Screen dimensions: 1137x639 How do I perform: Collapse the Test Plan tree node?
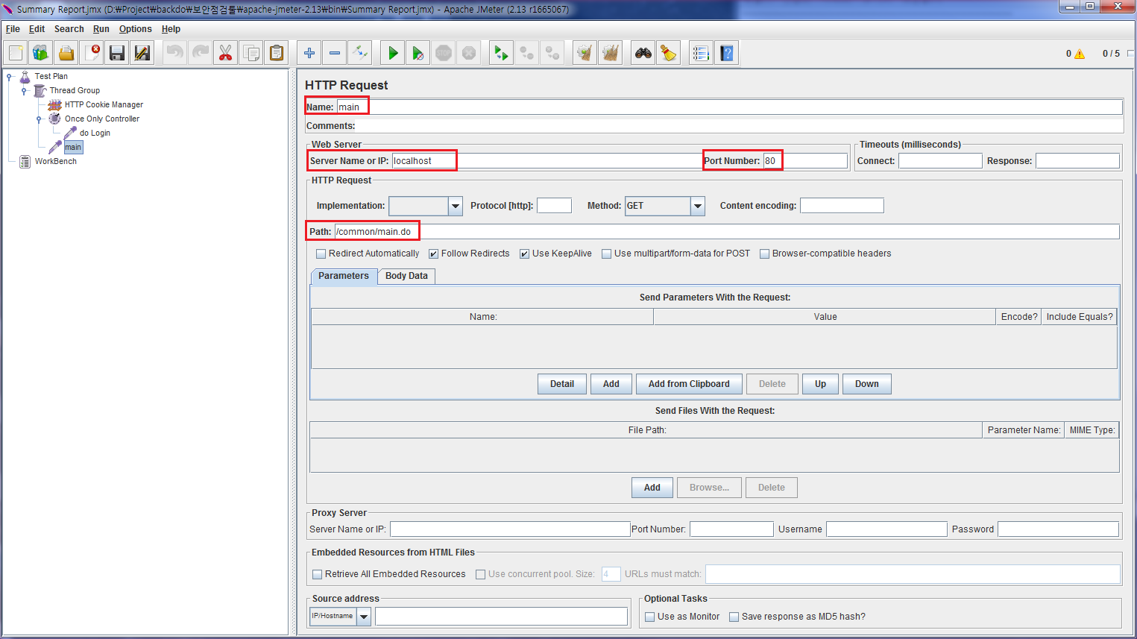point(10,76)
